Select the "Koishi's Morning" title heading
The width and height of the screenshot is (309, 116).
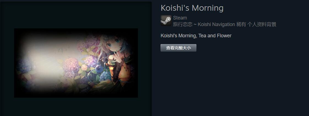pos(192,8)
